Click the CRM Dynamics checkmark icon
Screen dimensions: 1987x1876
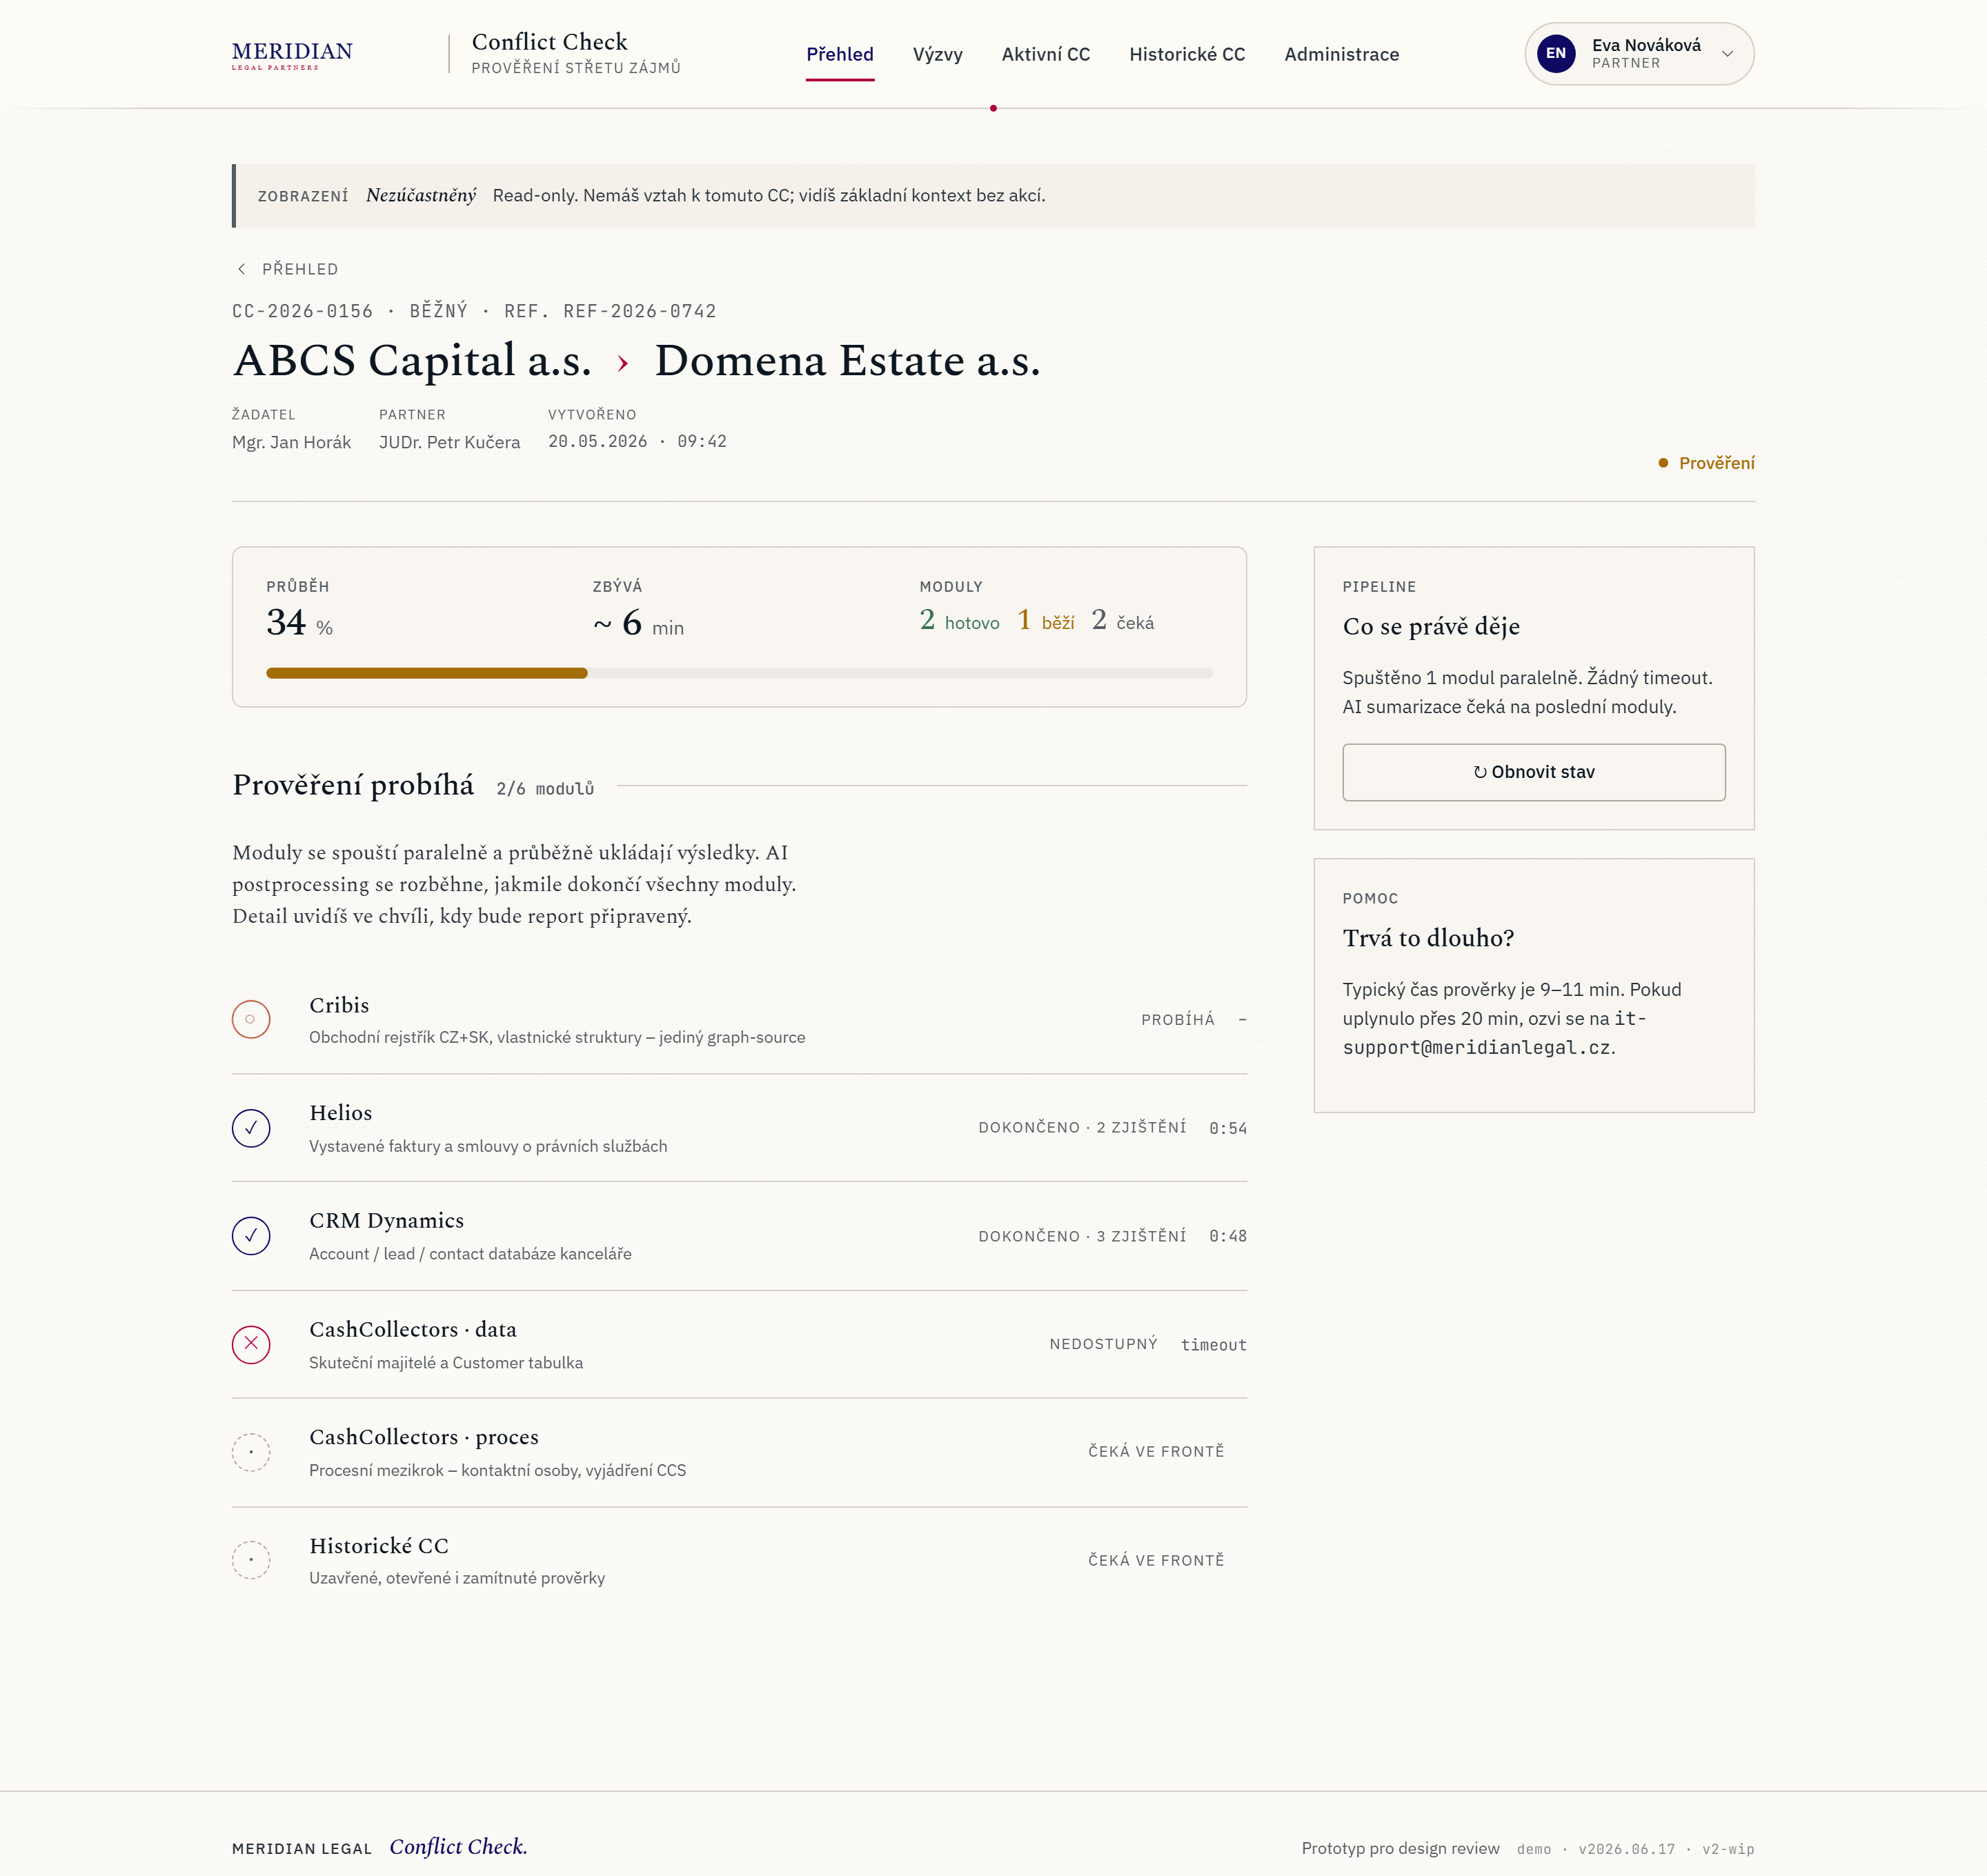(x=251, y=1236)
